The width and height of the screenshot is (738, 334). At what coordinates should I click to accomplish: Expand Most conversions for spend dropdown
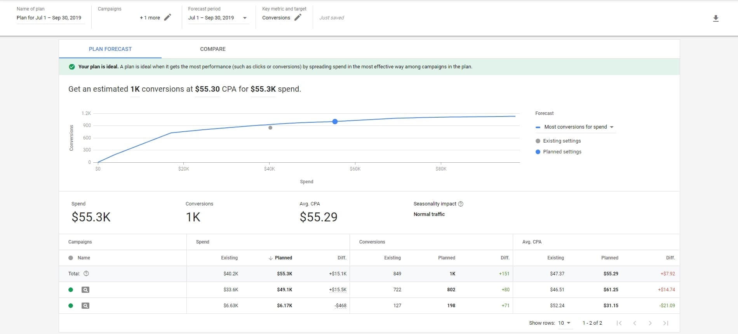(x=575, y=127)
